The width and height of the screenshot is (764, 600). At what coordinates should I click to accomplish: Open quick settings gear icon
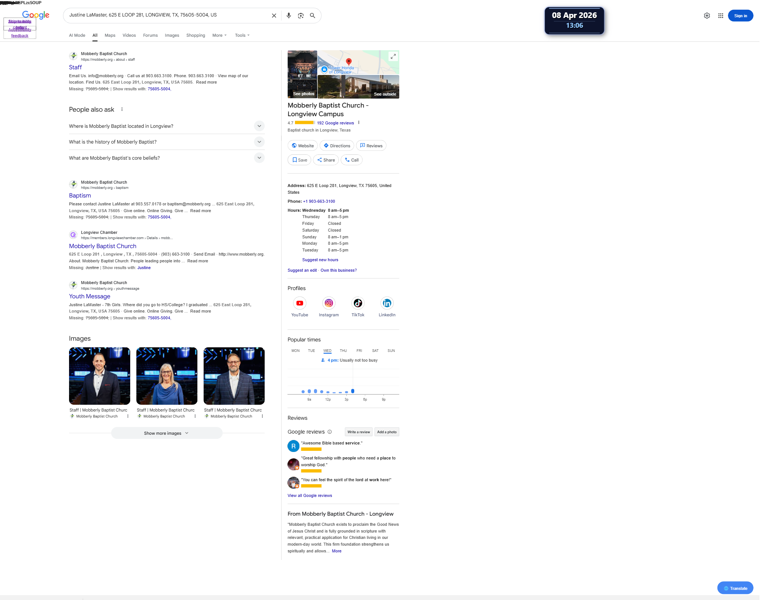point(707,16)
